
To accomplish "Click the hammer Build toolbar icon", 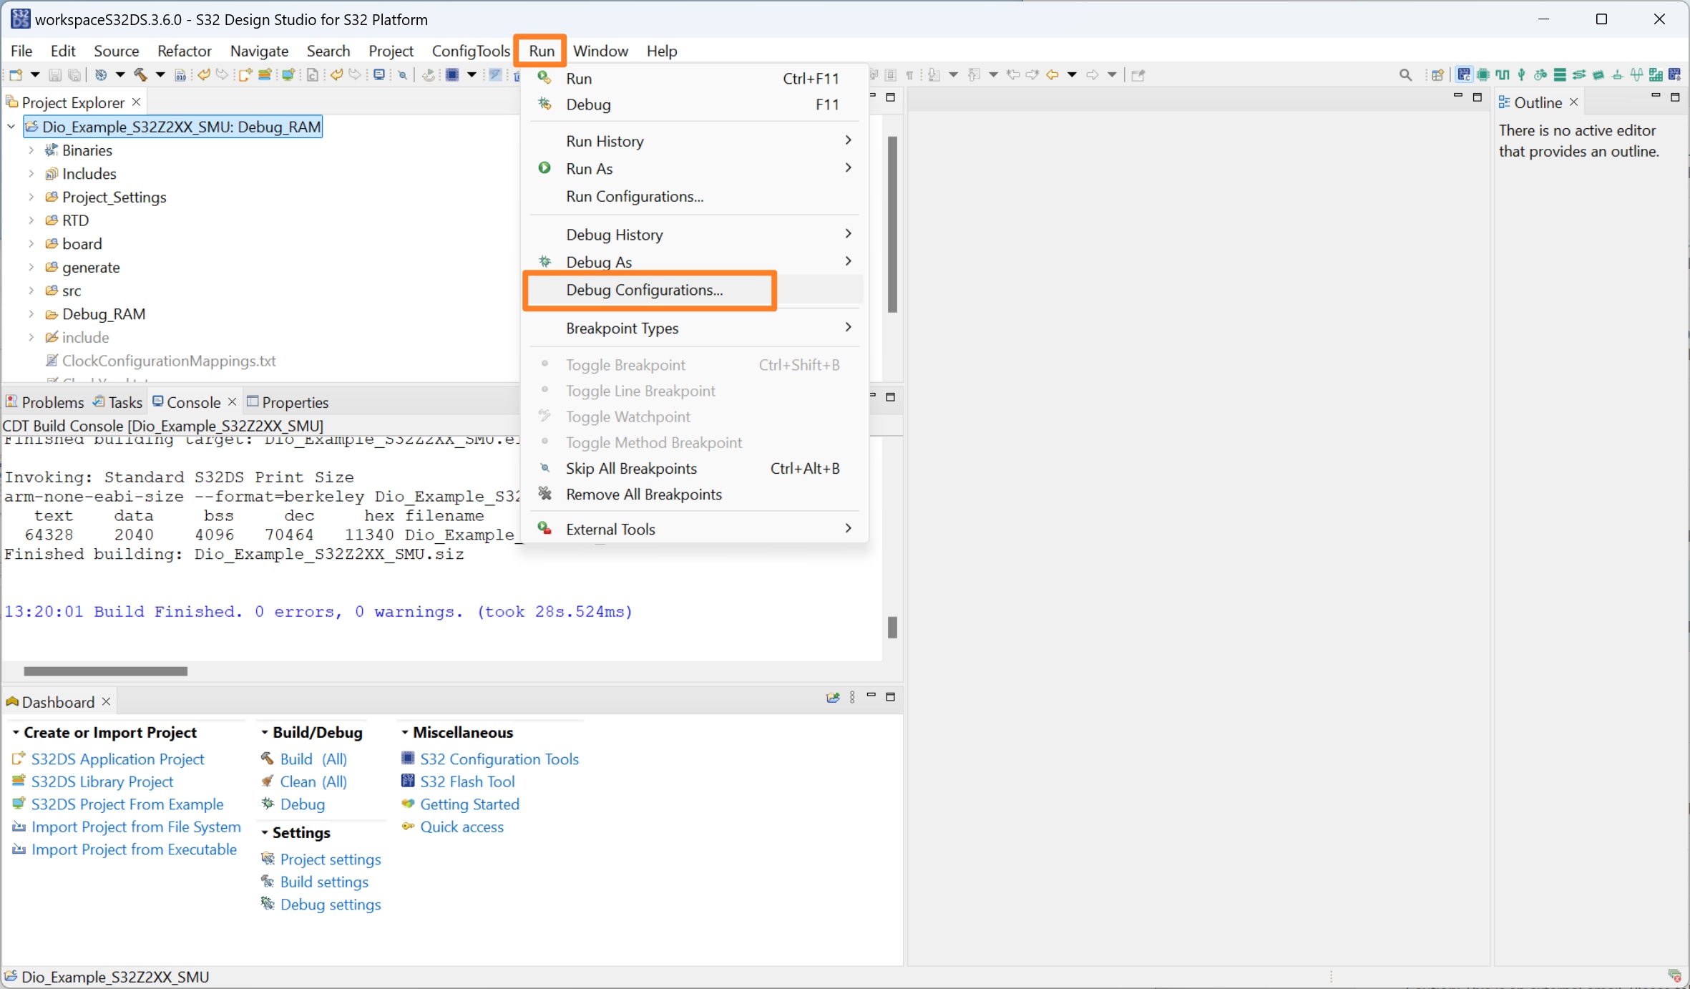I will pos(141,74).
